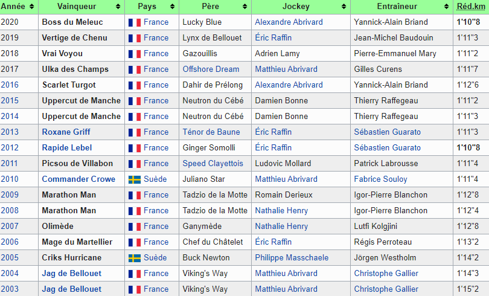Open the 2016 year link
Viewport: 489px width, 296px height.
(10, 85)
